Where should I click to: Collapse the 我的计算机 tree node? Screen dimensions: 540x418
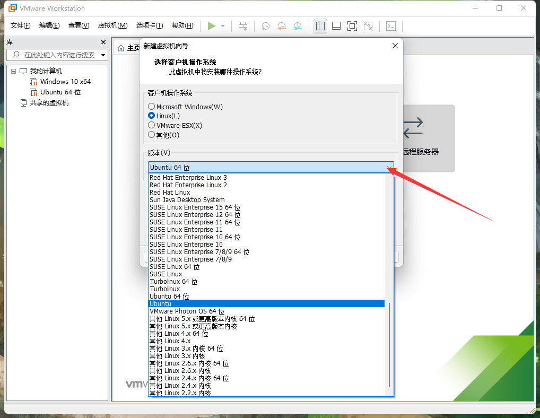coord(13,71)
